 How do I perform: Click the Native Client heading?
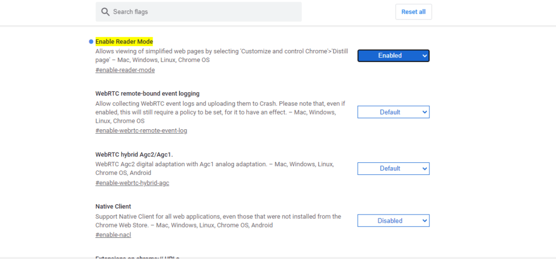(x=113, y=206)
